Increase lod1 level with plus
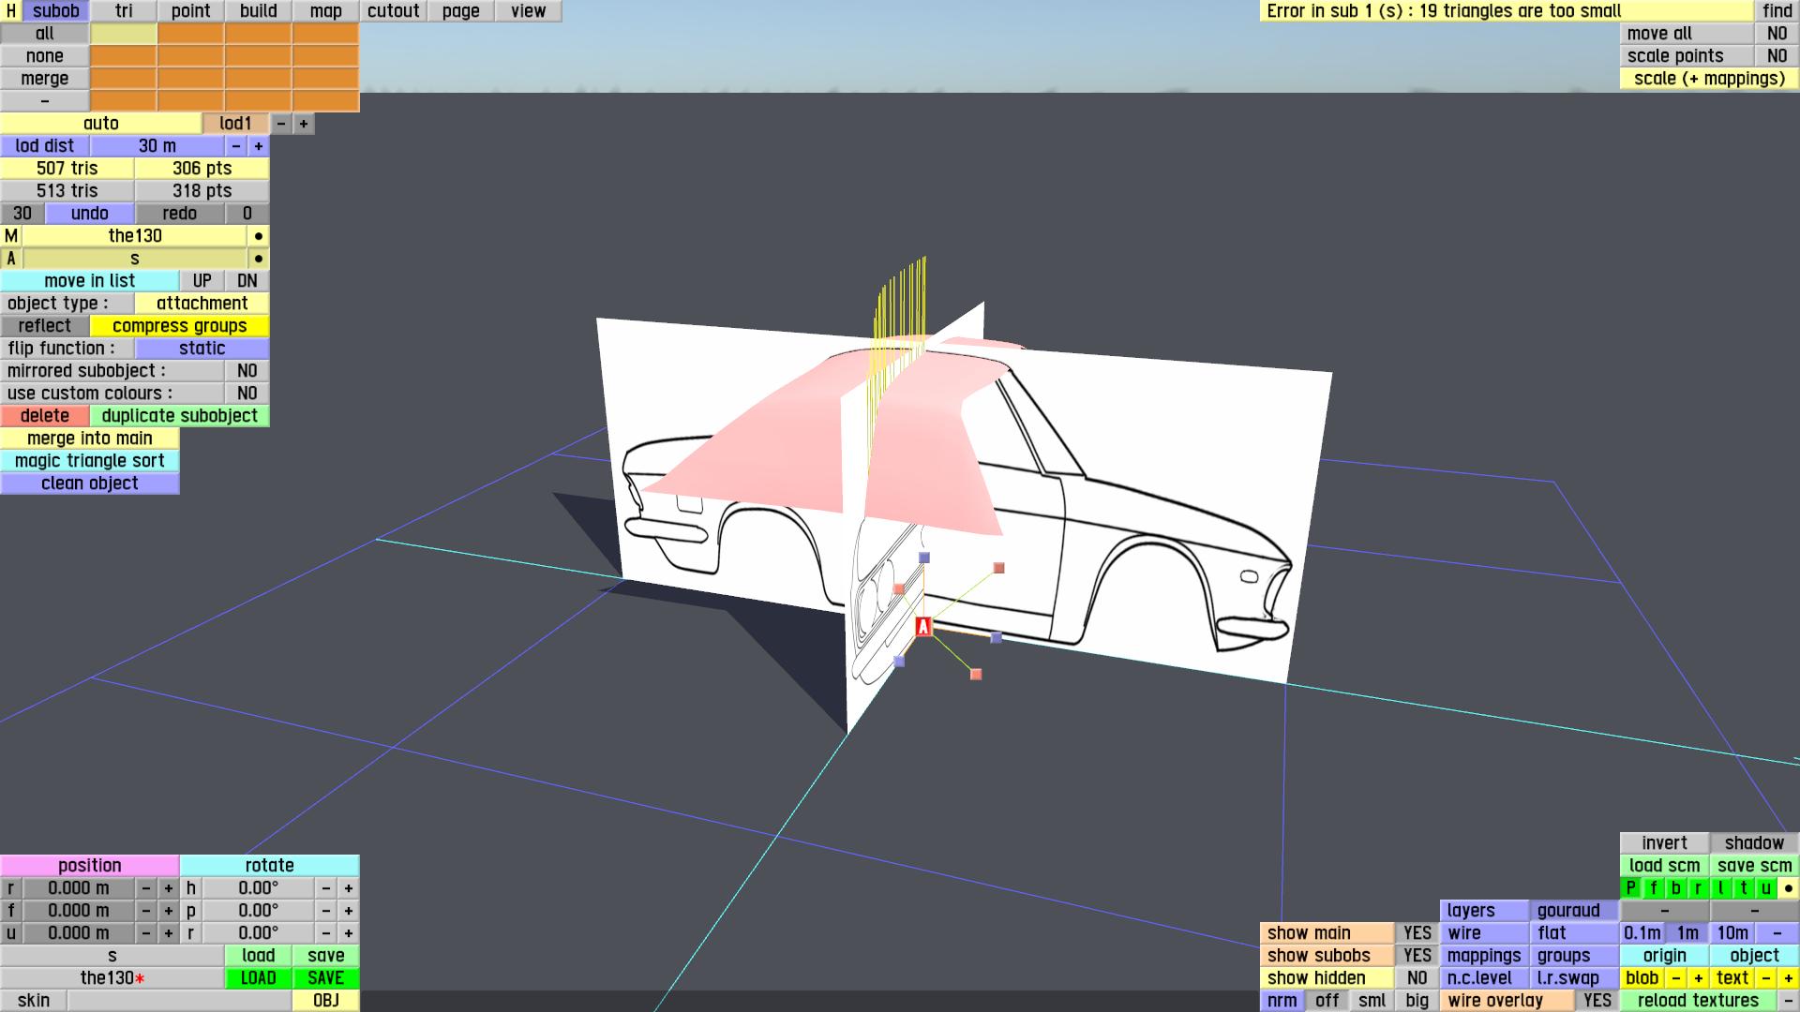This screenshot has height=1012, width=1800. [x=303, y=124]
